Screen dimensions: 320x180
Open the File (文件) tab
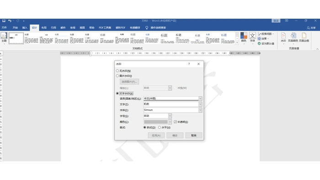[4, 28]
